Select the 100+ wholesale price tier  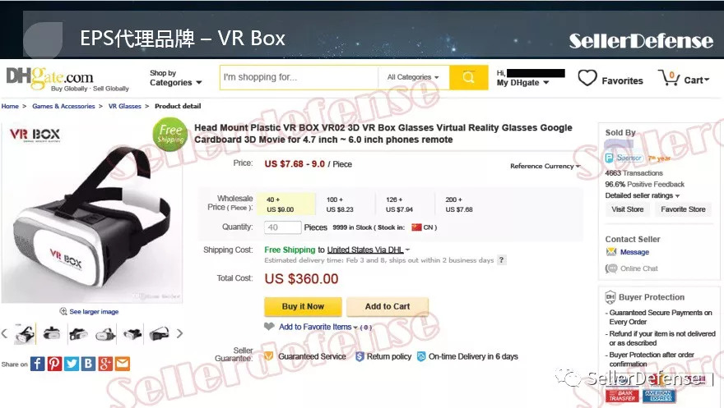pos(340,204)
